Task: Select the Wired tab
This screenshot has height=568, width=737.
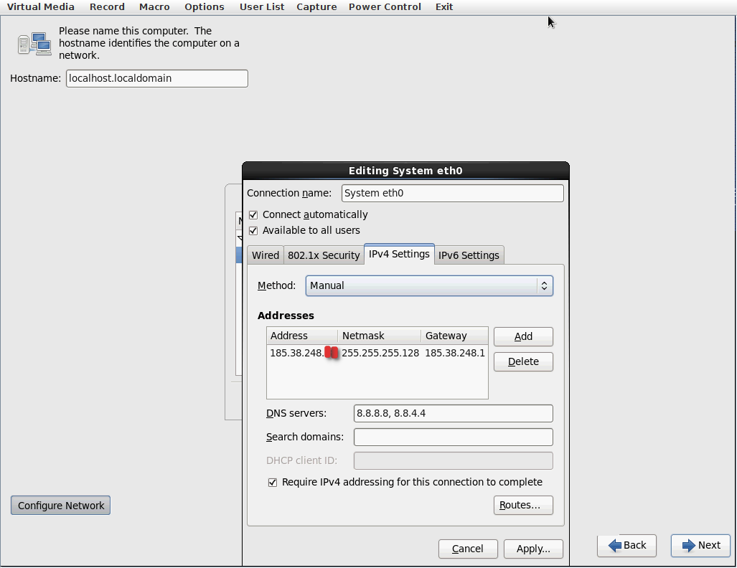Action: 266,255
